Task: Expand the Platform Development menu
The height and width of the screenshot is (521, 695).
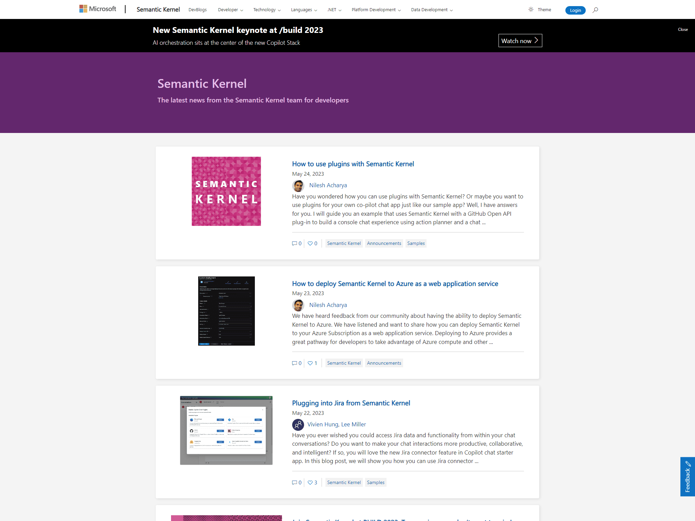Action: 376,10
